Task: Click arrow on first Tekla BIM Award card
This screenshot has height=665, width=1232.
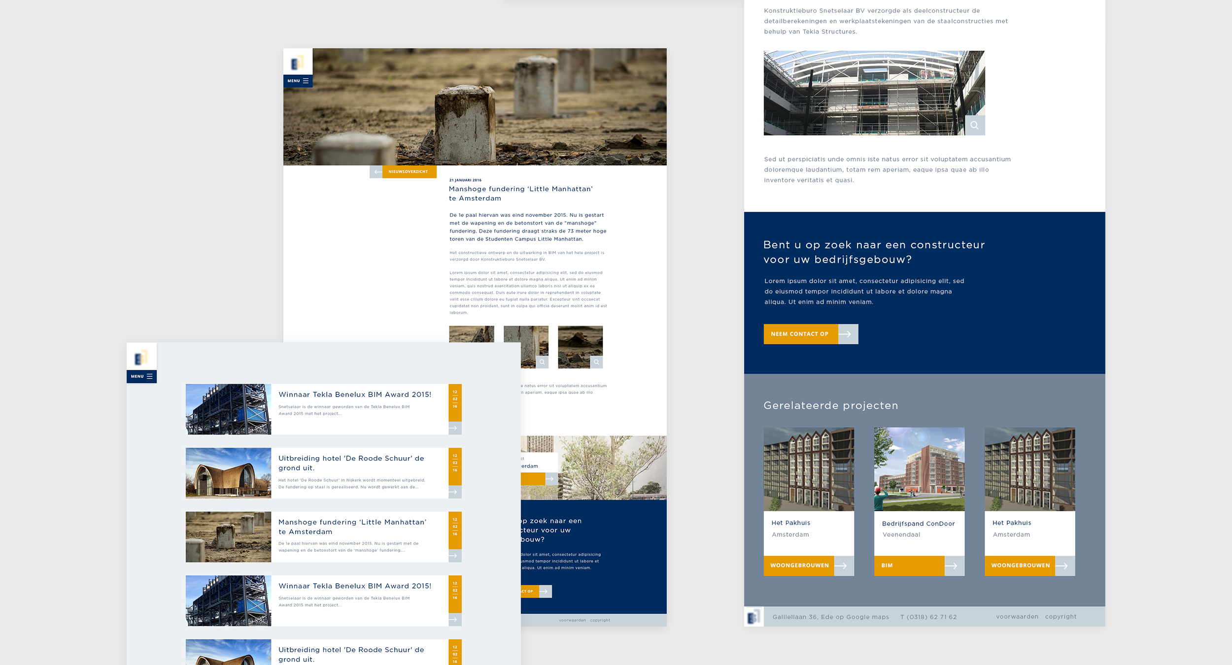Action: pos(454,428)
